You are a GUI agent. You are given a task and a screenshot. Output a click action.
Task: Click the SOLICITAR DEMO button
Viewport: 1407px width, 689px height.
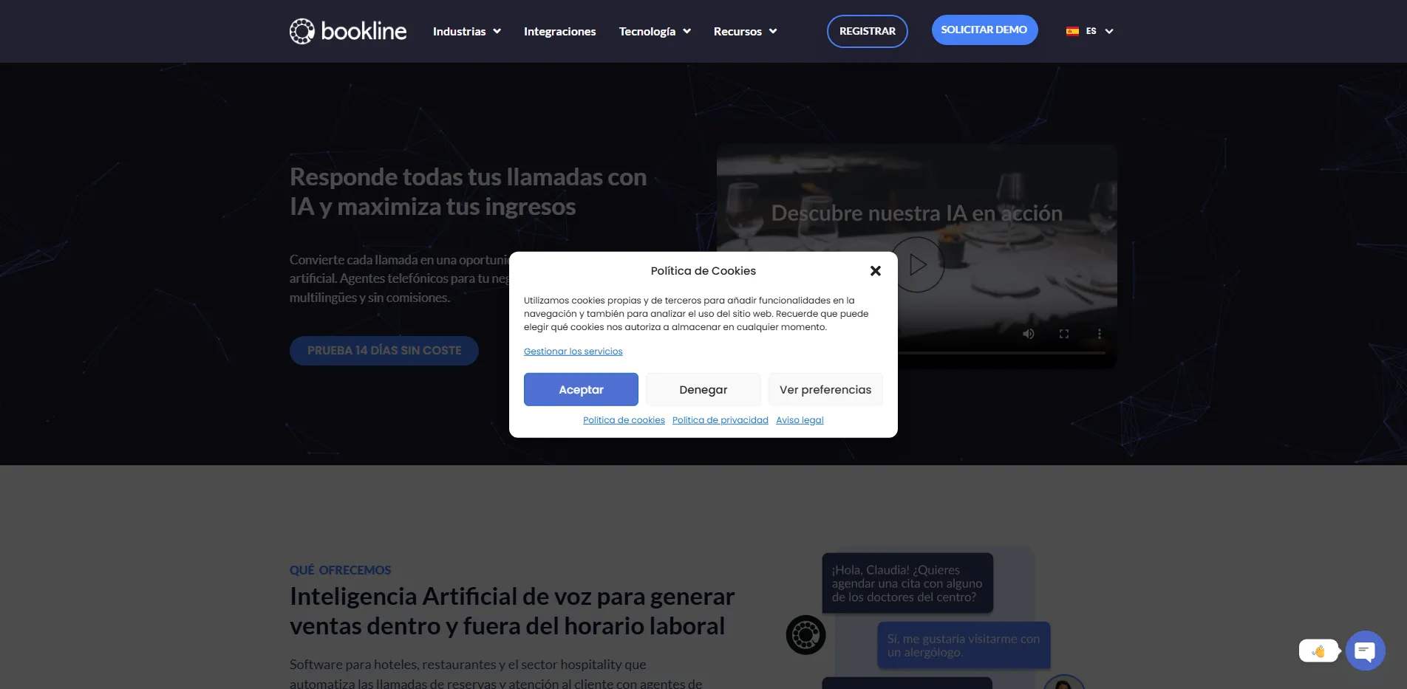(x=984, y=30)
